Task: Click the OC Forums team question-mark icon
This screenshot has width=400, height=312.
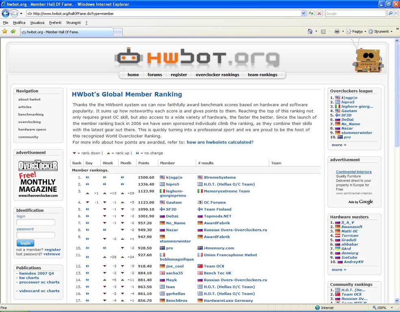Action: (x=200, y=202)
